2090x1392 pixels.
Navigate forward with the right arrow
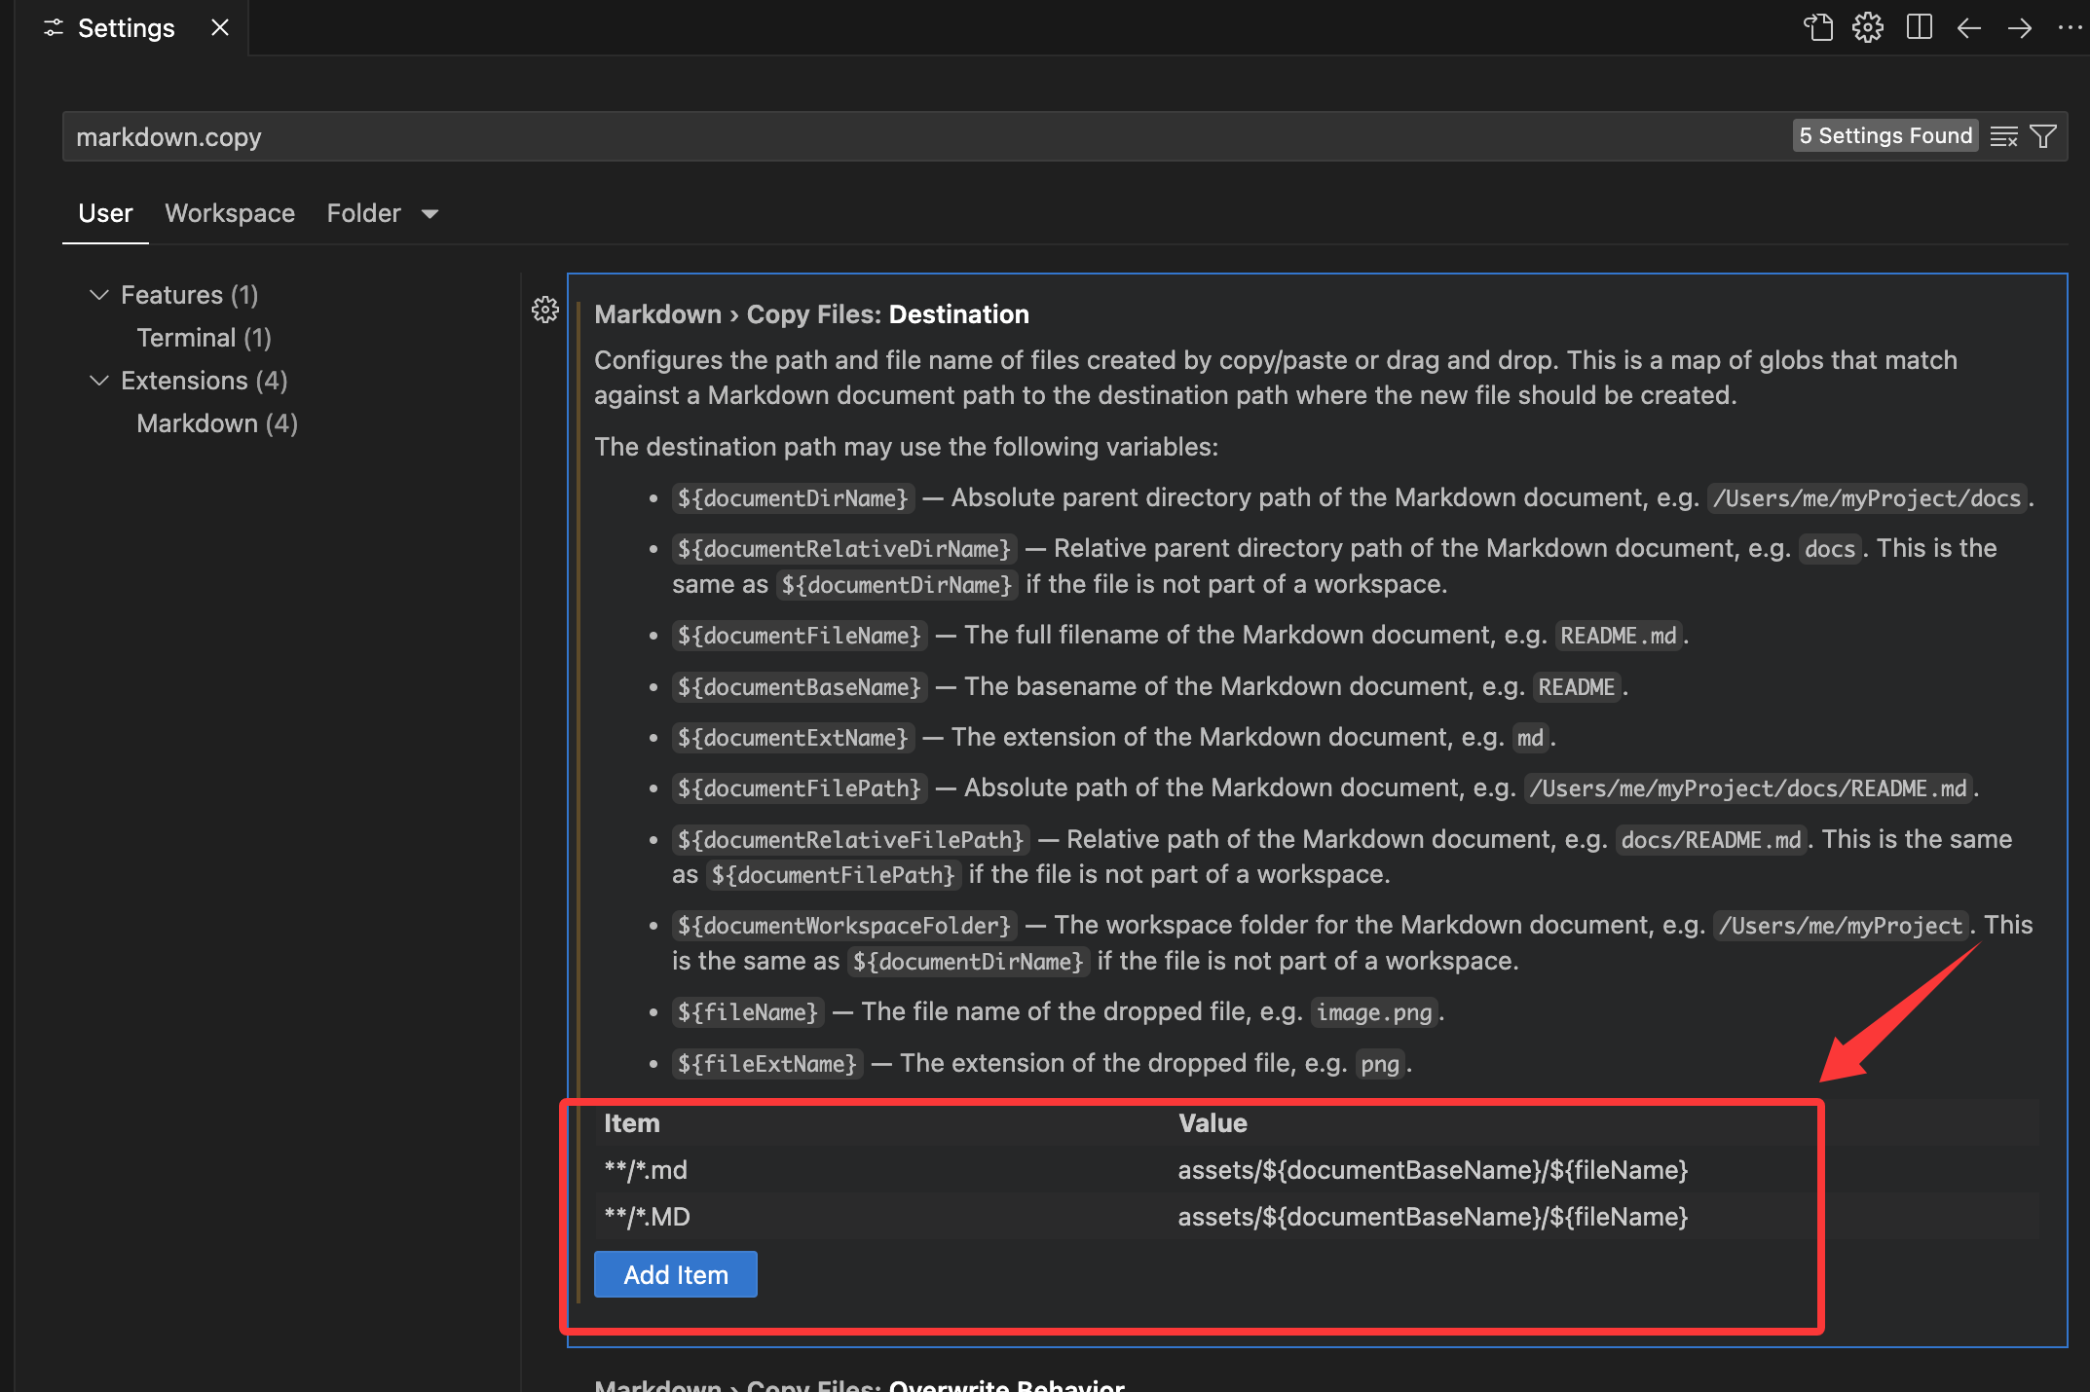click(2019, 27)
